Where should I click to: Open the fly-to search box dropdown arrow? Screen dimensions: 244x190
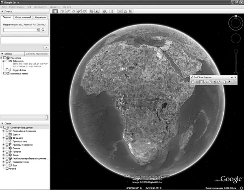38,30
